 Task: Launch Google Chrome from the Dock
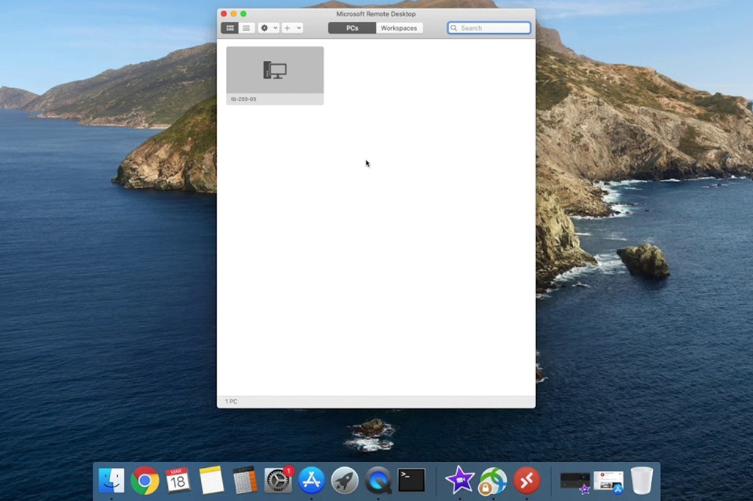(x=145, y=481)
